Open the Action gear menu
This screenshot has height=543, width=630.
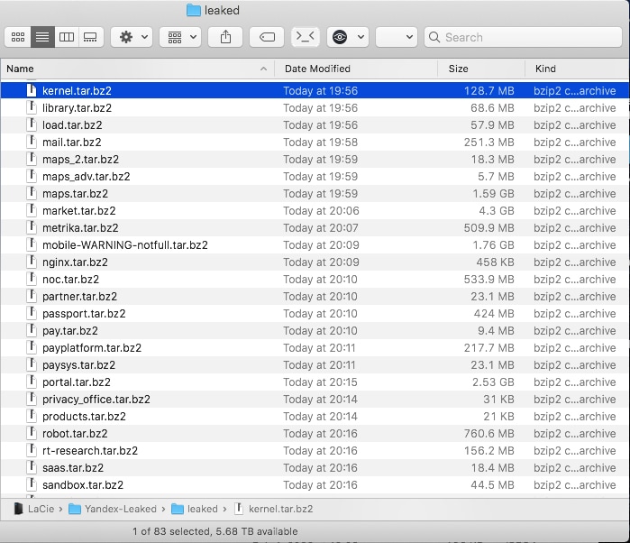[132, 37]
